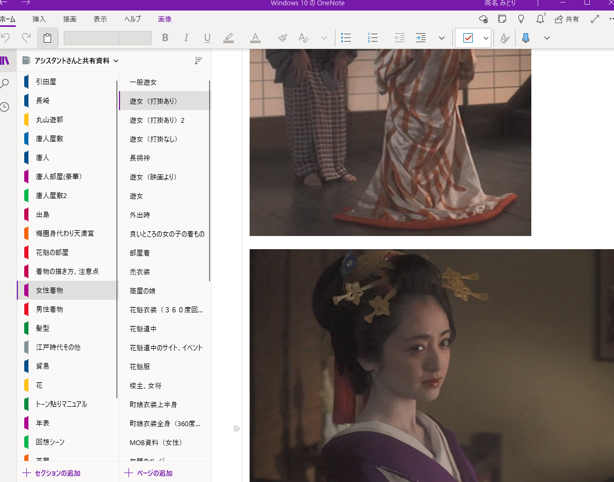614x482 pixels.
Task: Click the sort pages icon
Action: pos(199,61)
